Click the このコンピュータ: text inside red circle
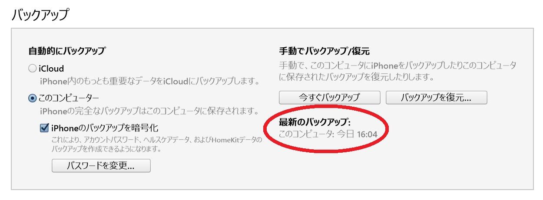Viewport: 543px width, 200px height. [306, 135]
